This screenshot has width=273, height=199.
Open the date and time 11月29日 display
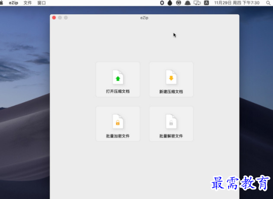coord(237,3)
